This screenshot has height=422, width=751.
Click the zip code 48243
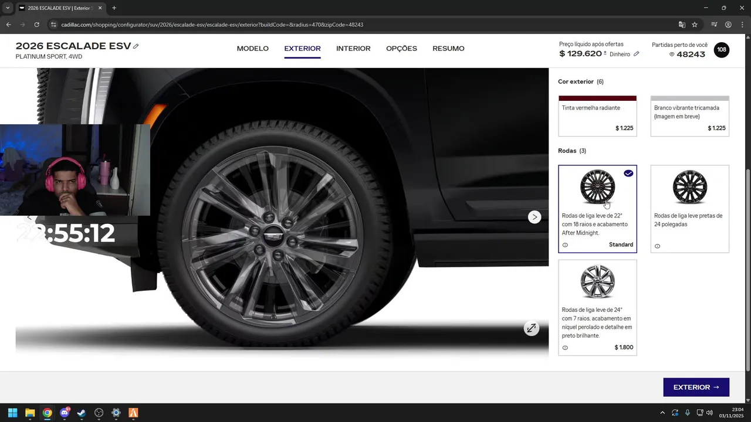coord(691,55)
